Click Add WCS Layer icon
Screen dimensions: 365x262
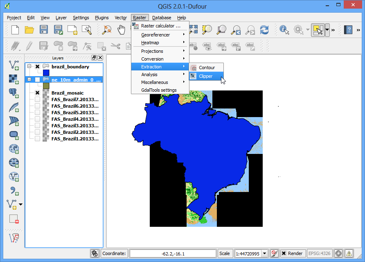coord(14,163)
